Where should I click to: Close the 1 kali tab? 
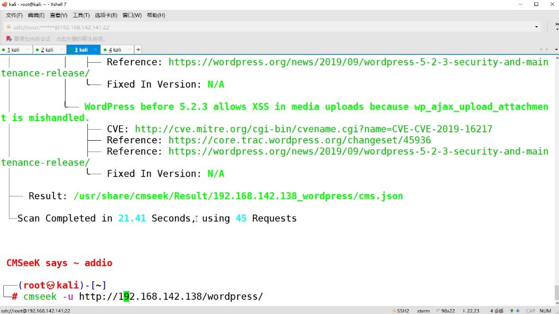point(28,50)
